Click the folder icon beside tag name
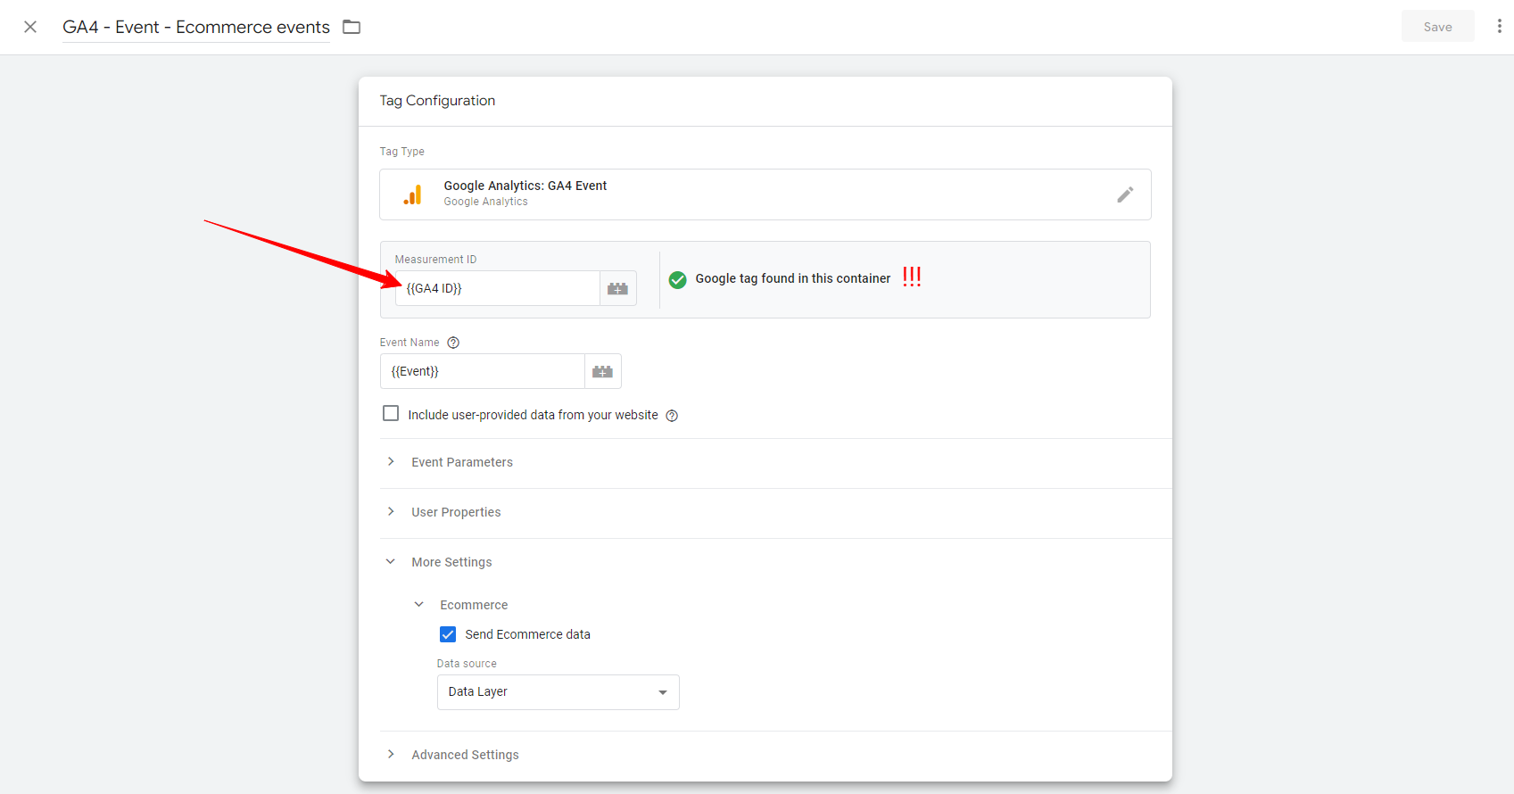 tap(352, 27)
